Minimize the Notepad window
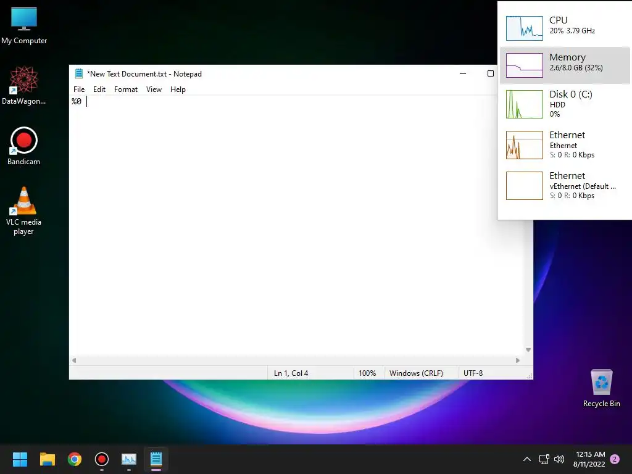The width and height of the screenshot is (632, 474). (x=463, y=74)
